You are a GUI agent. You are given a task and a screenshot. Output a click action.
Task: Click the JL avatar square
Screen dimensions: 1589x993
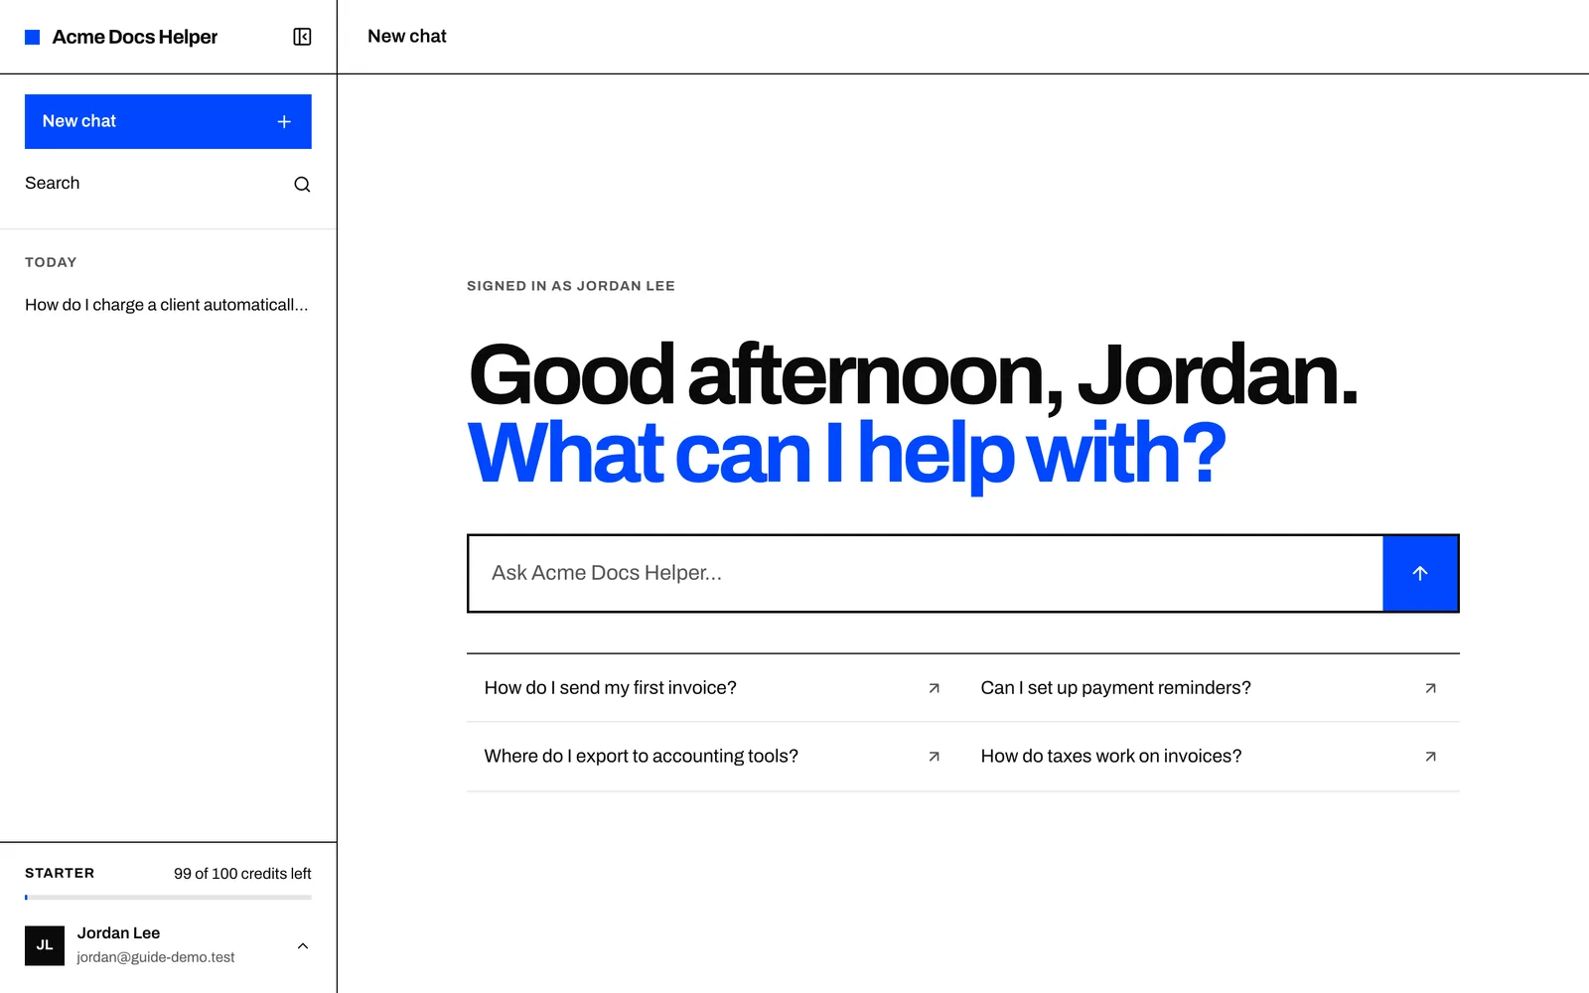point(45,945)
